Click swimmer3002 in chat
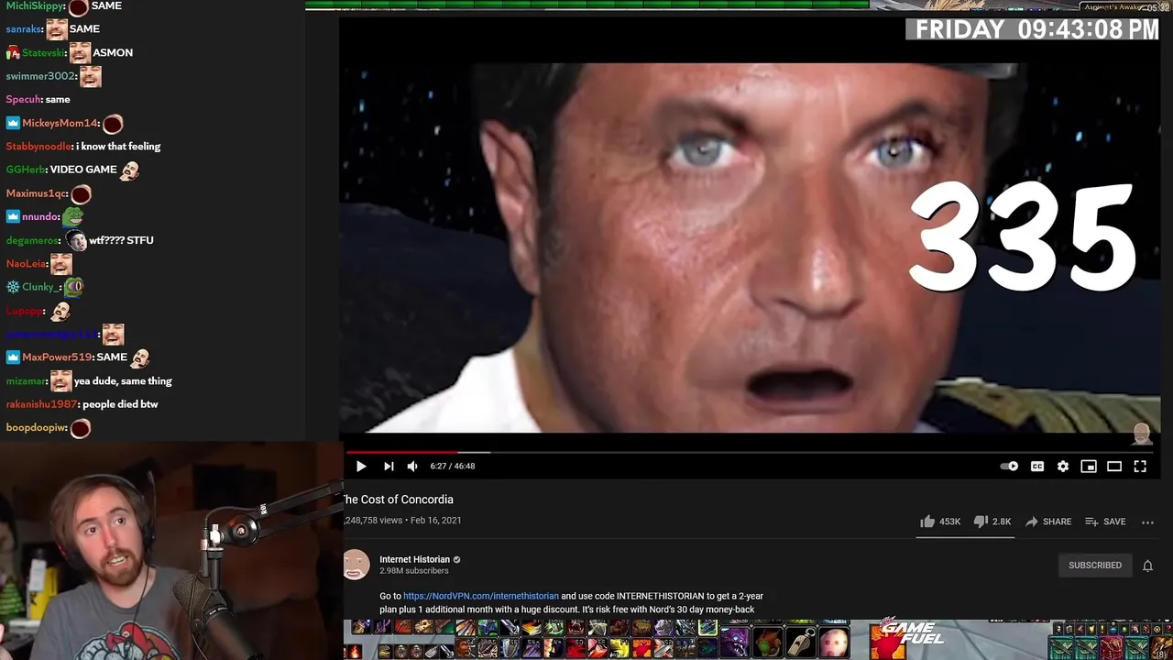The width and height of the screenshot is (1173, 660). (x=40, y=77)
